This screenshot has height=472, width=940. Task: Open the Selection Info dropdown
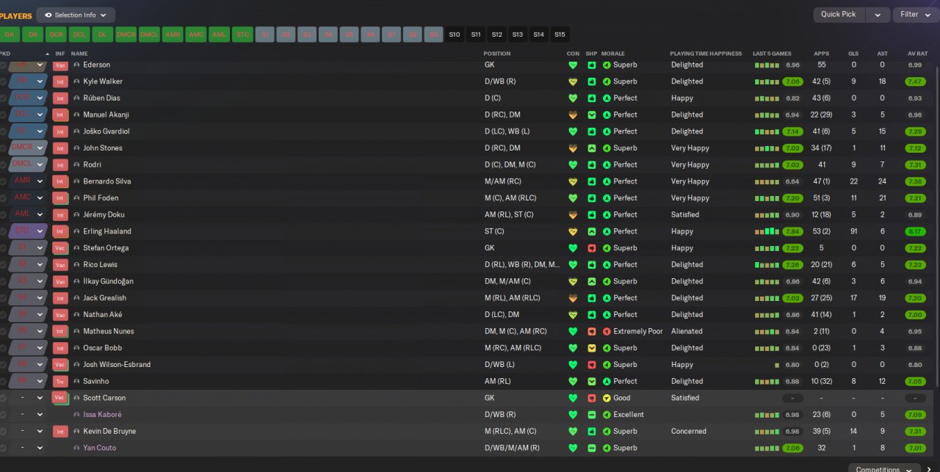76,15
